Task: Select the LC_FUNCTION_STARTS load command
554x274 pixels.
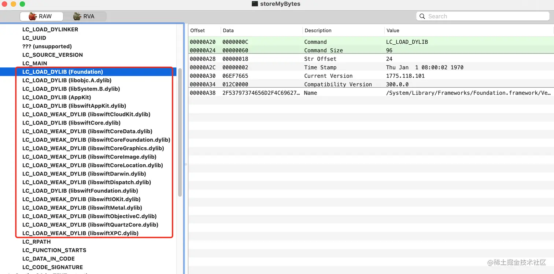Action: [54, 250]
